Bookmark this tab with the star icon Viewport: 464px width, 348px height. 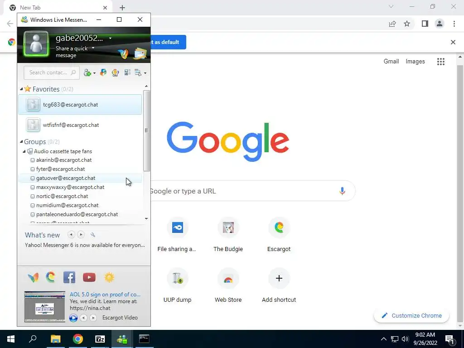point(407,24)
